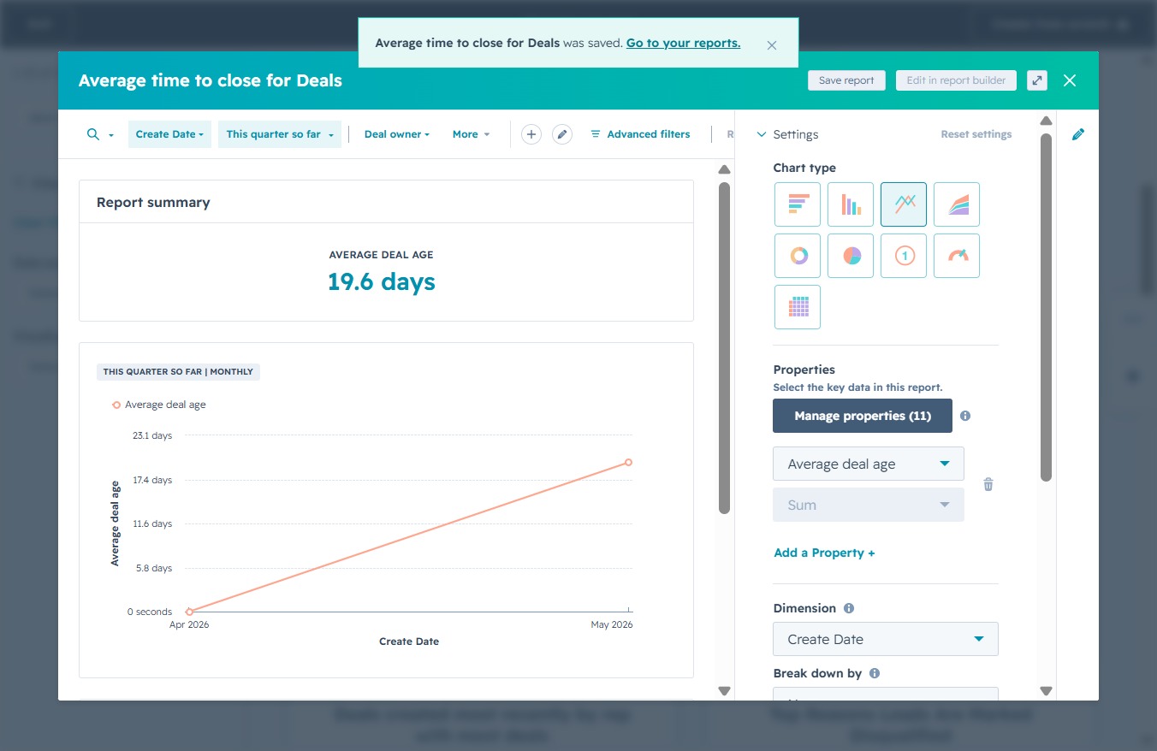Select the horizontal bar chart type
Viewport: 1157px width, 751px height.
click(798, 204)
